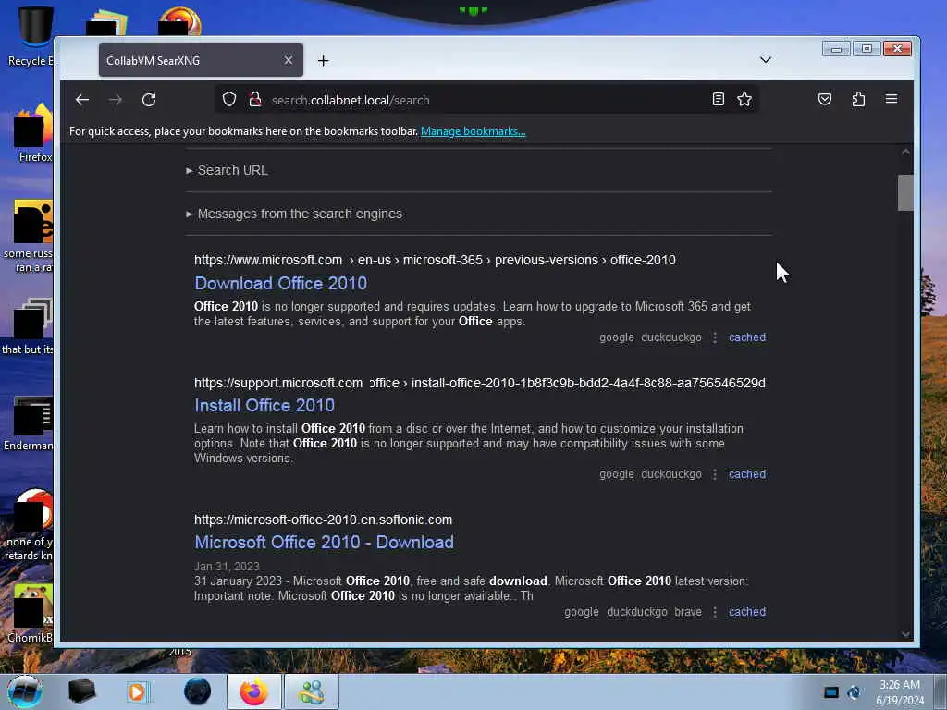
Task: Click the support.microsoft.com result URL text
Action: 480,383
